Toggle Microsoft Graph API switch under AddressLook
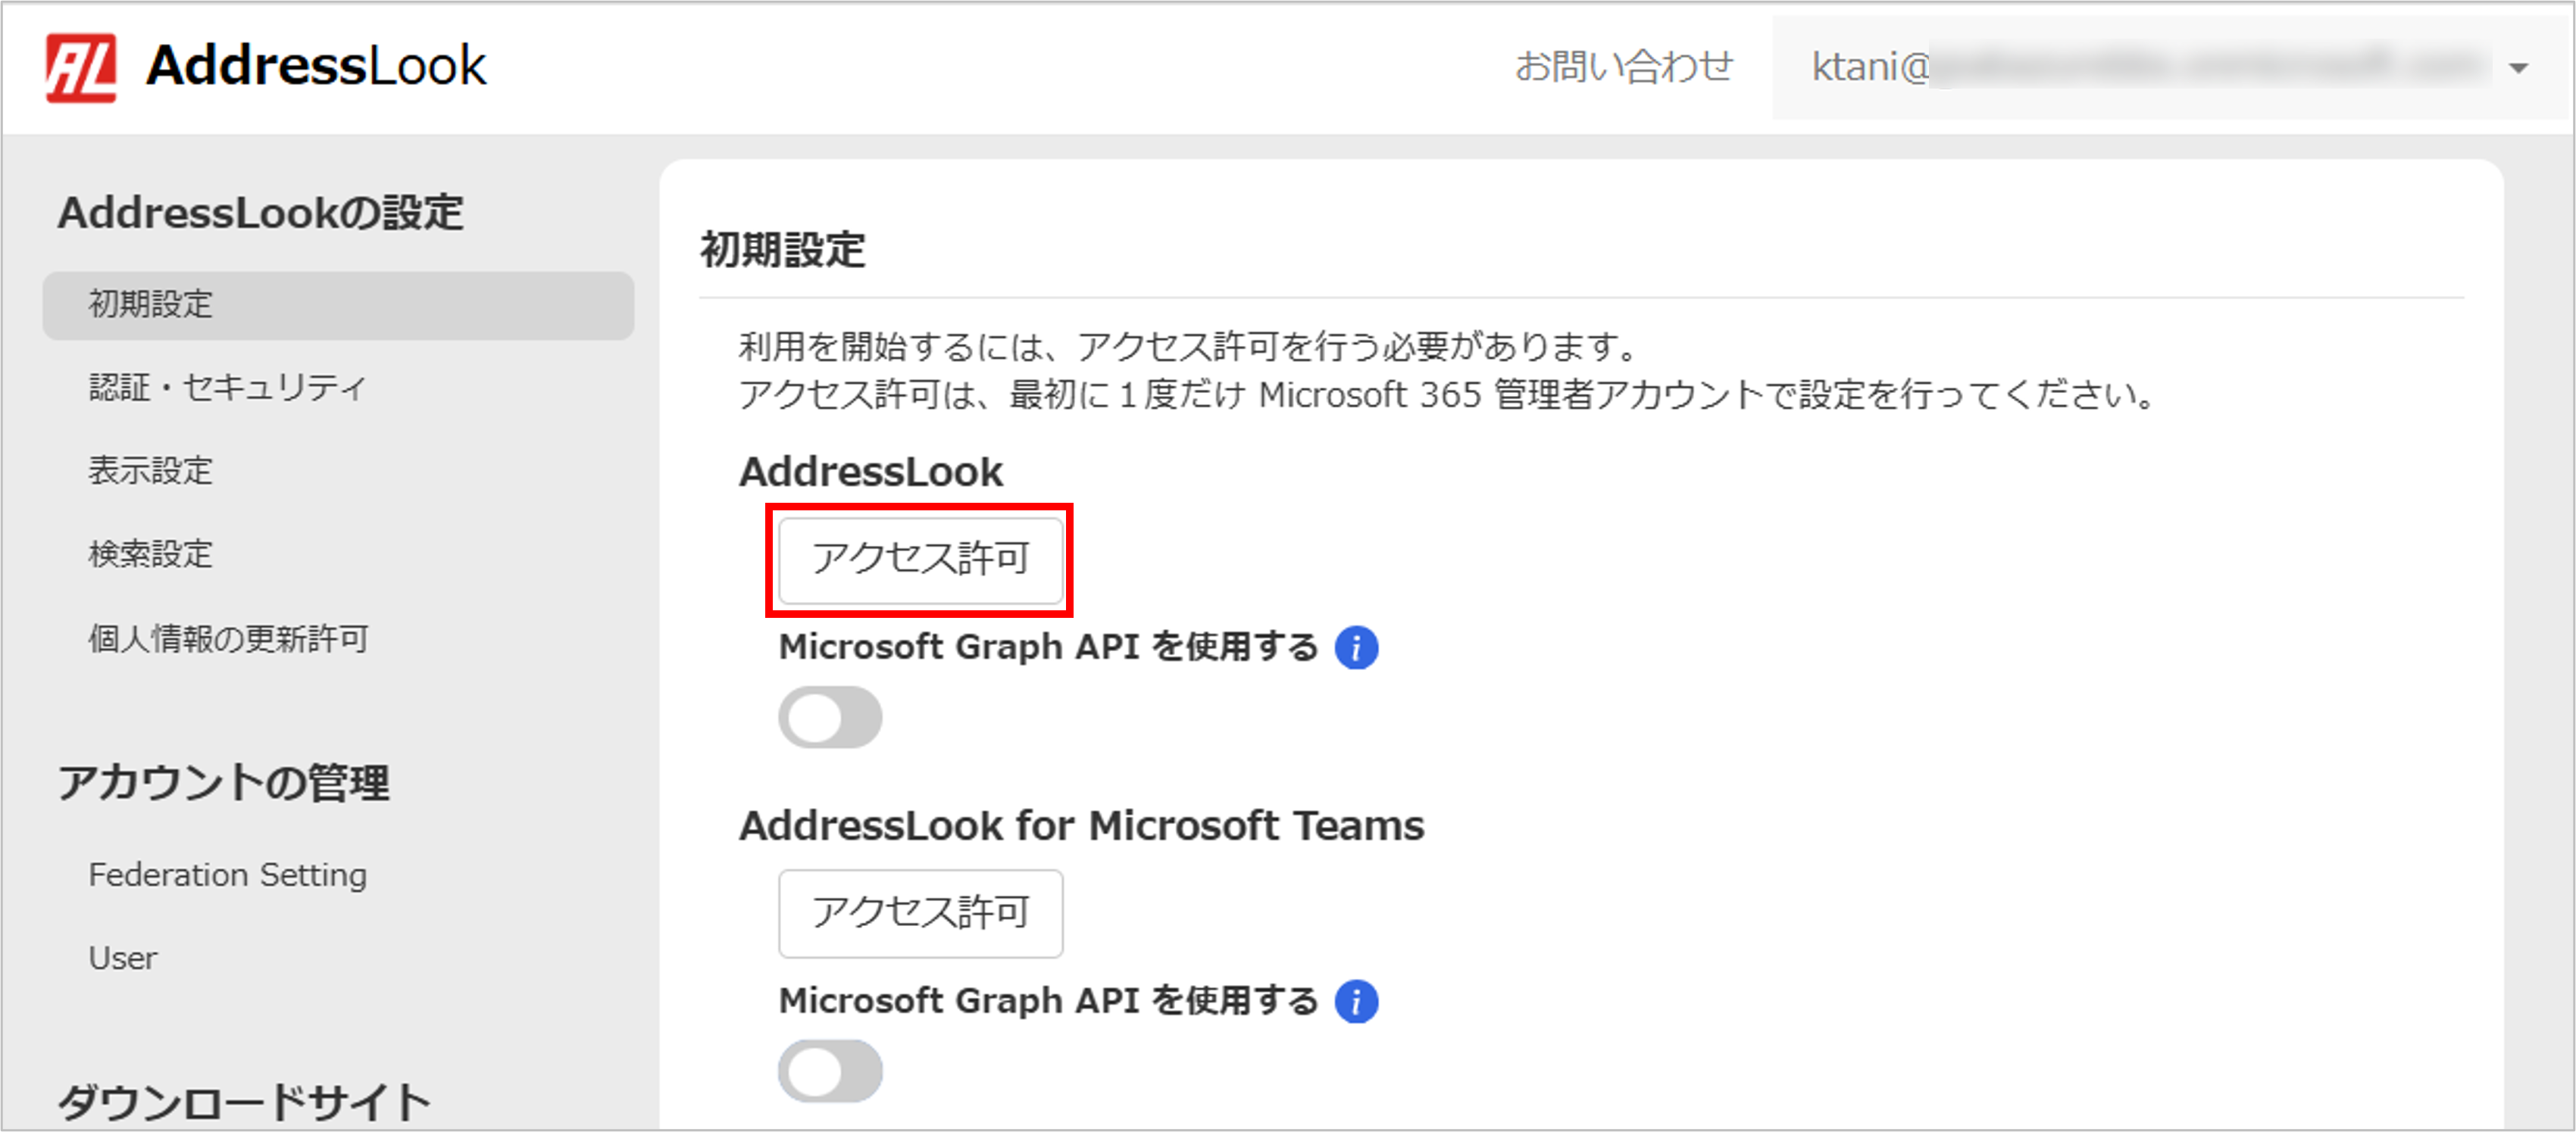Image resolution: width=2576 pixels, height=1132 pixels. click(x=830, y=717)
